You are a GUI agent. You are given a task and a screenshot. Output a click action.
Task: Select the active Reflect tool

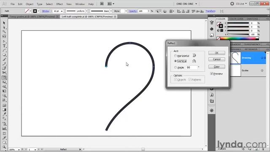pos(4,78)
